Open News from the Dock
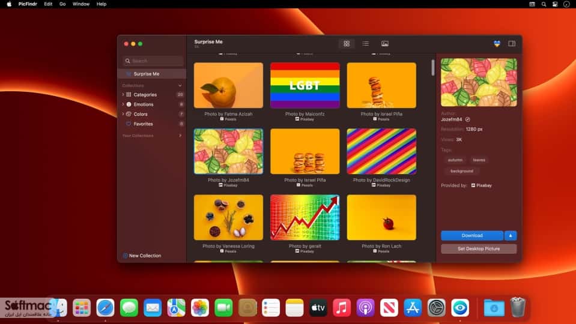This screenshot has height=324, width=576. 389,307
